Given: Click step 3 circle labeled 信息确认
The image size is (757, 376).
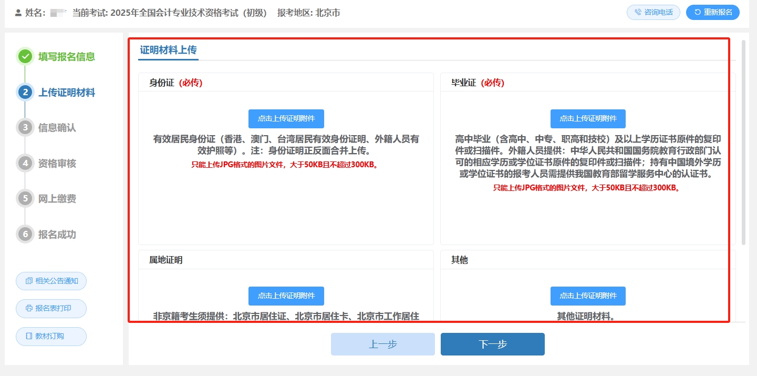Looking at the screenshot, I should 25,128.
